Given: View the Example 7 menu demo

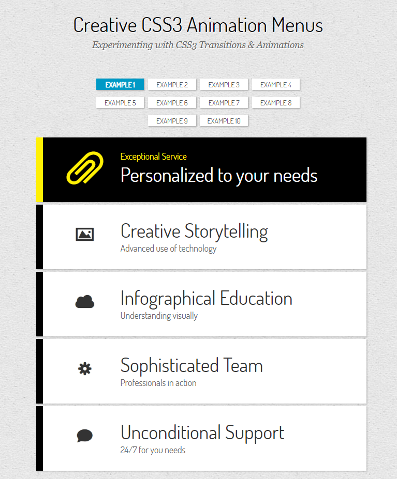Looking at the screenshot, I should point(224,103).
